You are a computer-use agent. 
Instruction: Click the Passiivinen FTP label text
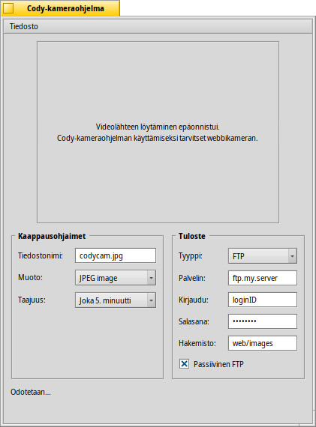click(x=218, y=364)
